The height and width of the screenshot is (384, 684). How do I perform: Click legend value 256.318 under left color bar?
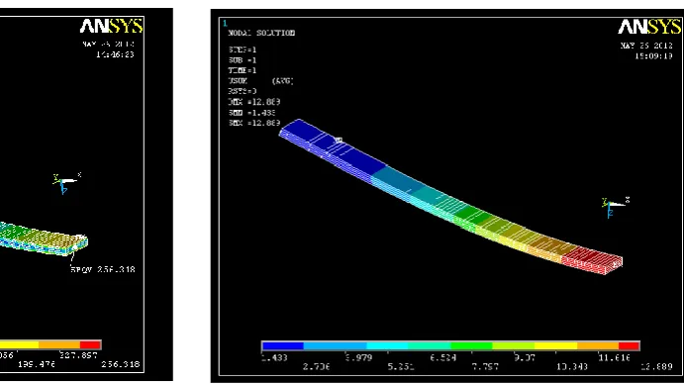point(121,364)
